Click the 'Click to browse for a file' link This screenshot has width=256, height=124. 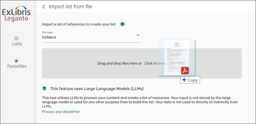(164, 63)
